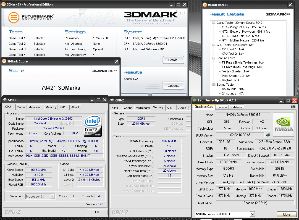Click the Result Details title bar icon
The image size is (299, 220).
205,5
